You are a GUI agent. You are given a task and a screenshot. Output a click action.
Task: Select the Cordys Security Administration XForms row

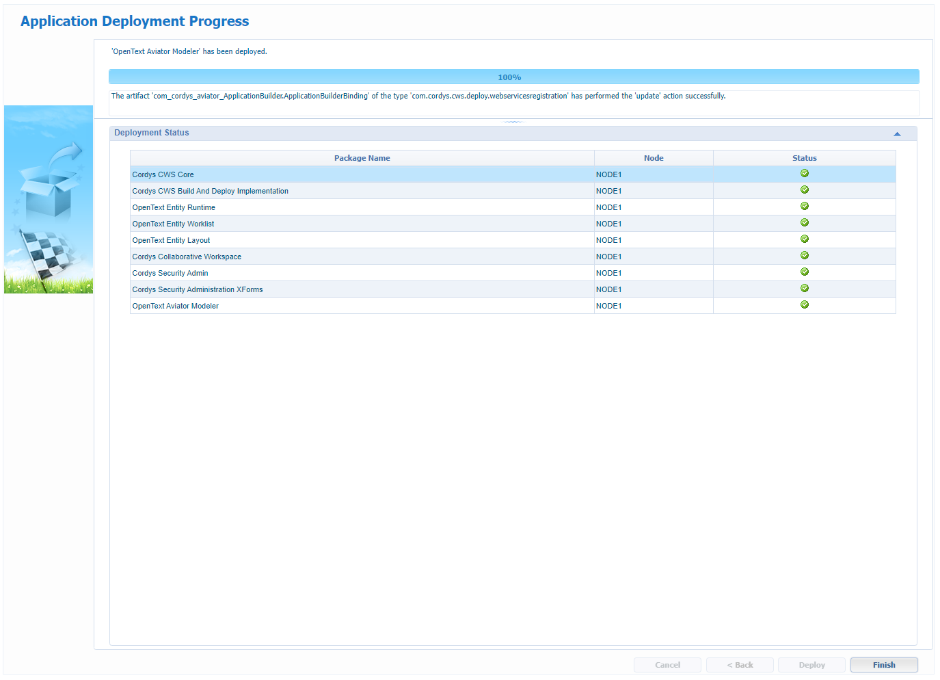coord(198,289)
